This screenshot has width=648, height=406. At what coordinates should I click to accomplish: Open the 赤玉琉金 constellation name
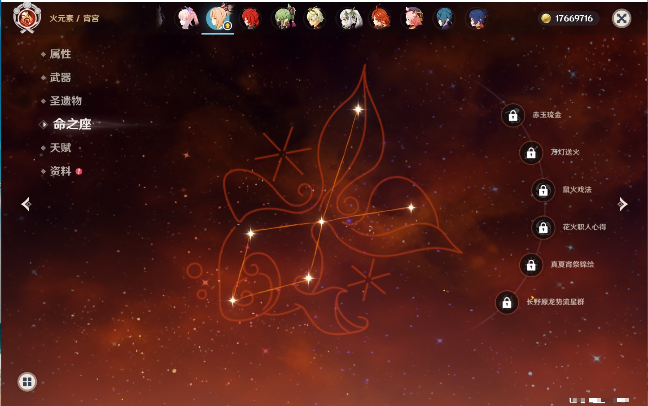tap(547, 115)
